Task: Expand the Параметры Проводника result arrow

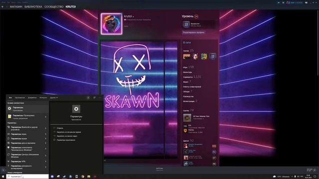Action: coord(45,117)
